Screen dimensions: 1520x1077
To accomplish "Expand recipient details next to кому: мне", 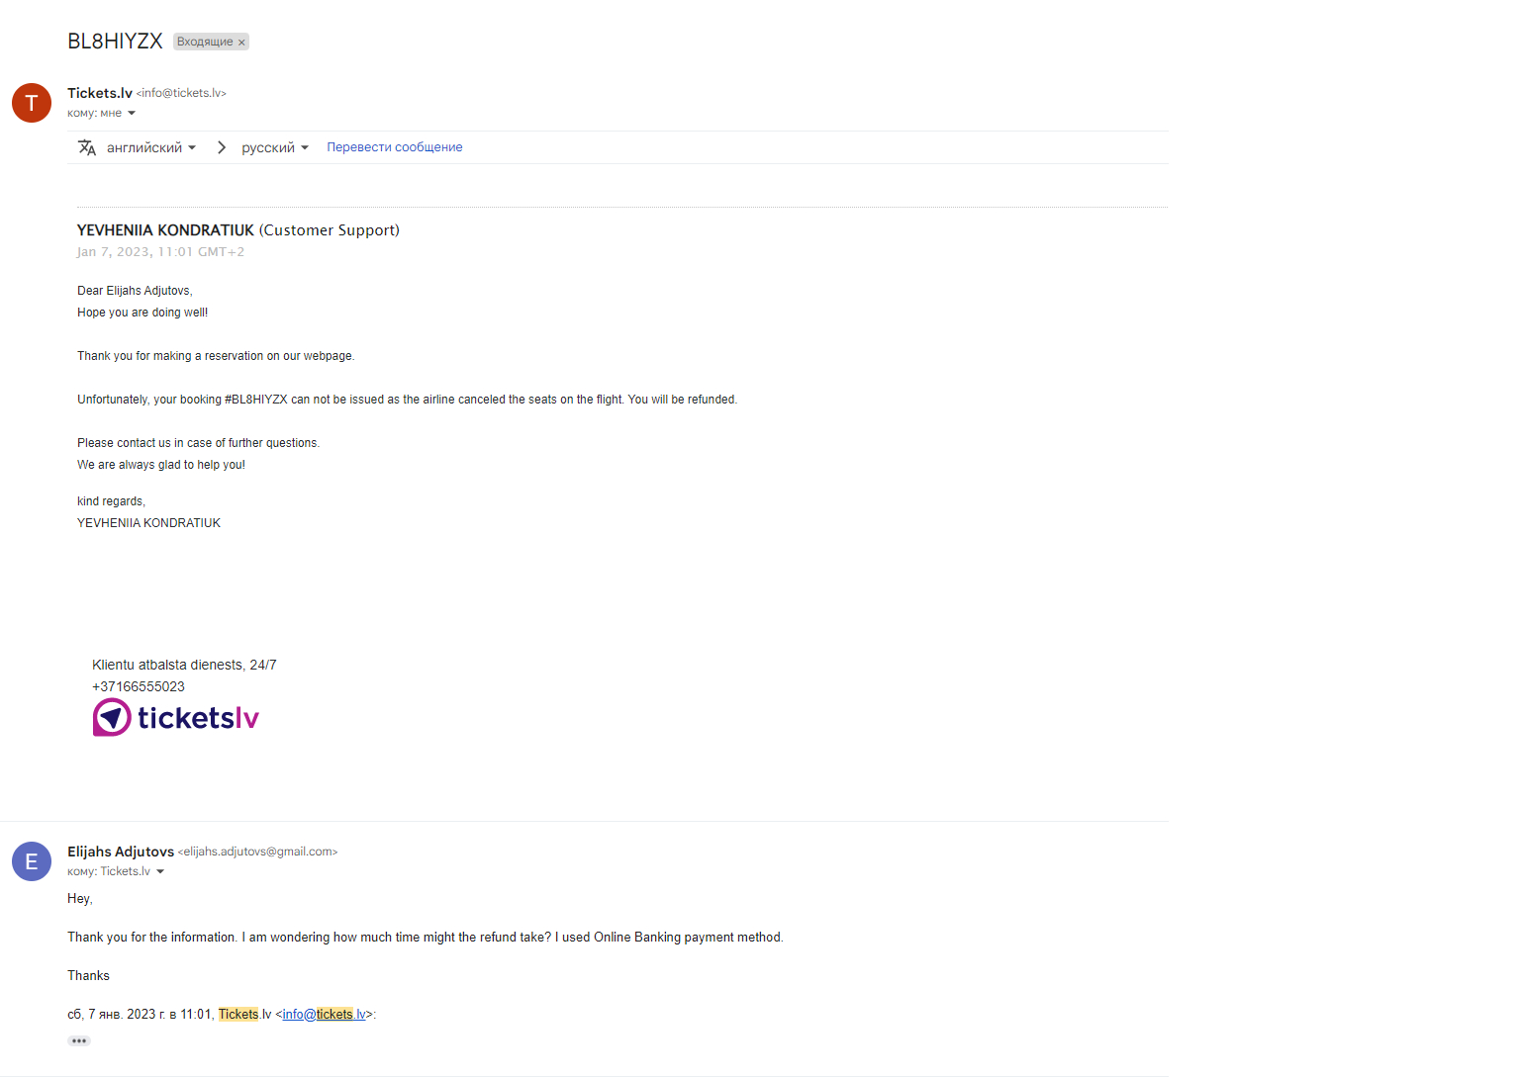I will click(132, 114).
